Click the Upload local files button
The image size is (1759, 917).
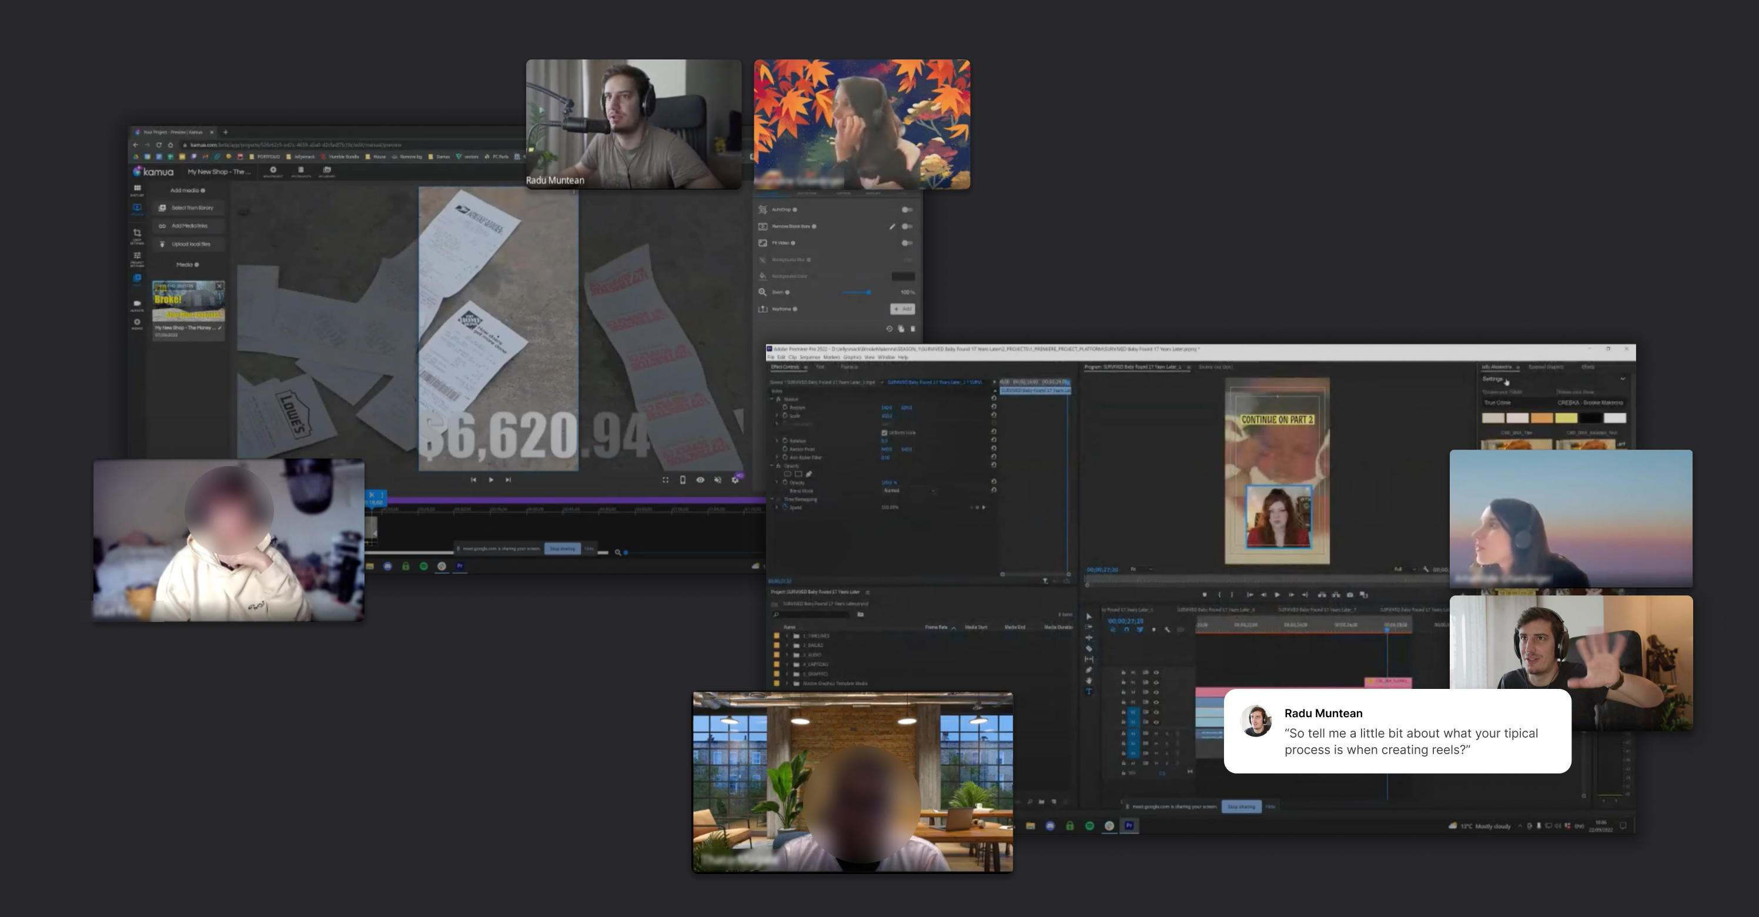point(190,244)
